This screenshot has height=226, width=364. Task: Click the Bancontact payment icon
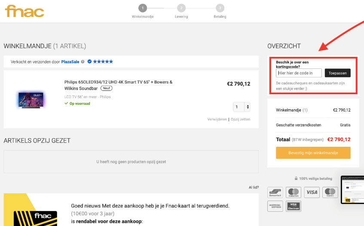click(275, 192)
